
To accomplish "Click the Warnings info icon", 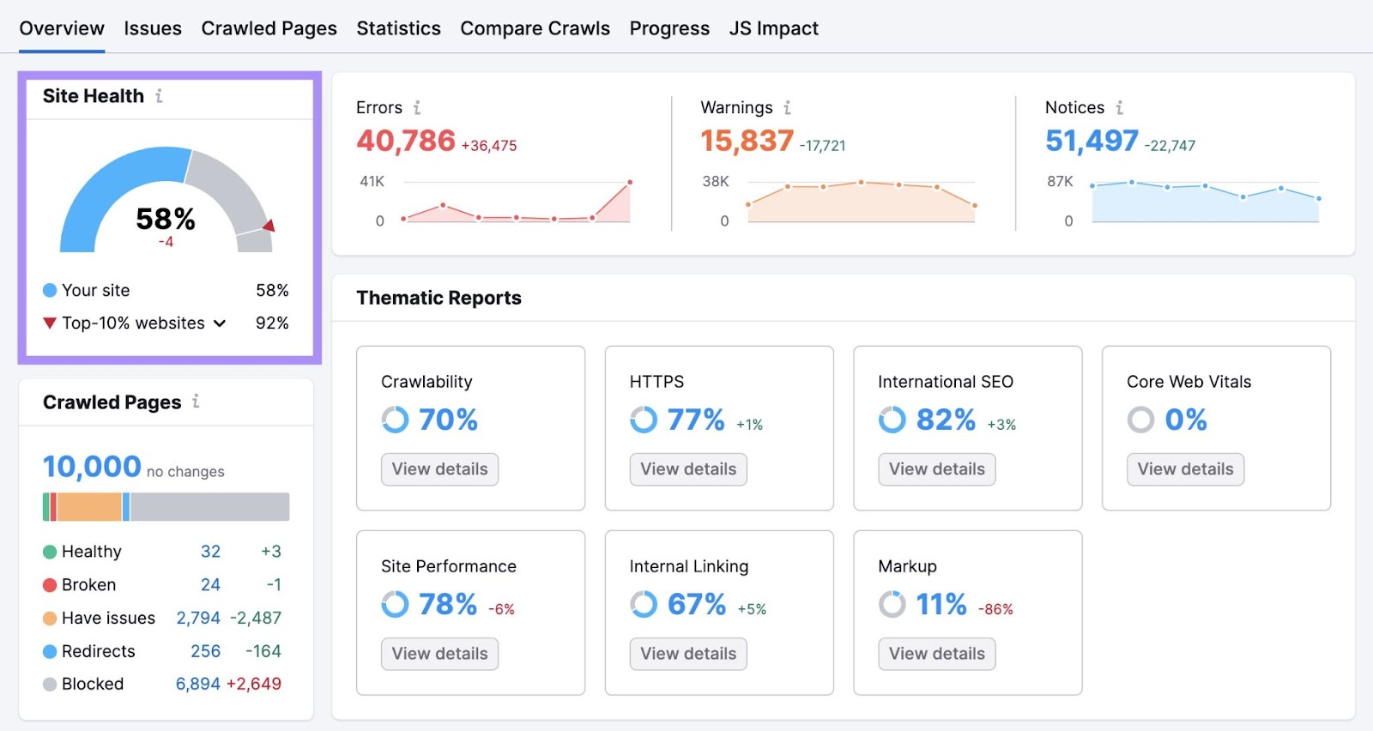I will pos(787,108).
